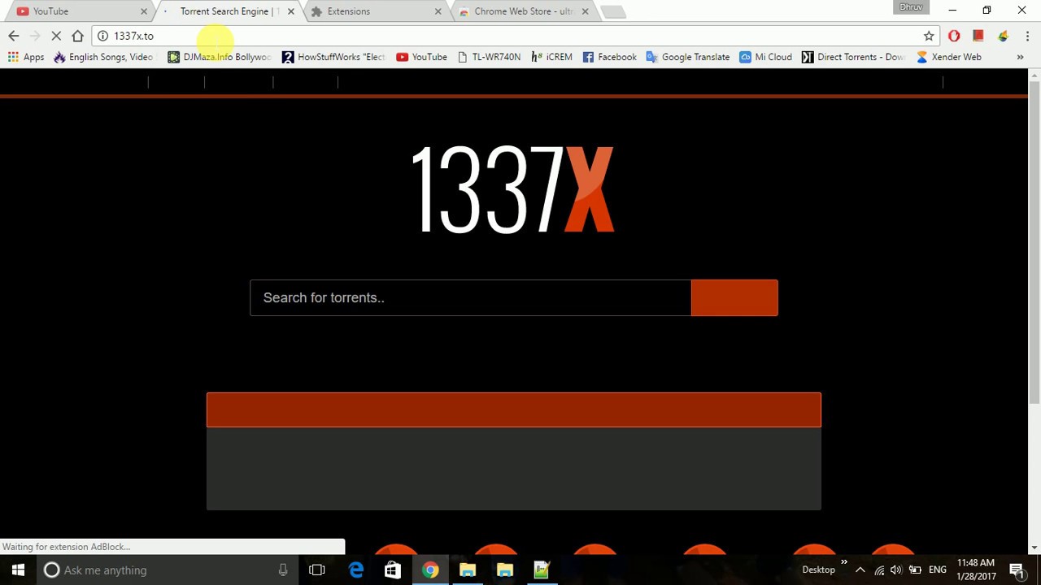Launch Microsoft Edge from the taskbar
This screenshot has width=1041, height=585.
[x=355, y=570]
